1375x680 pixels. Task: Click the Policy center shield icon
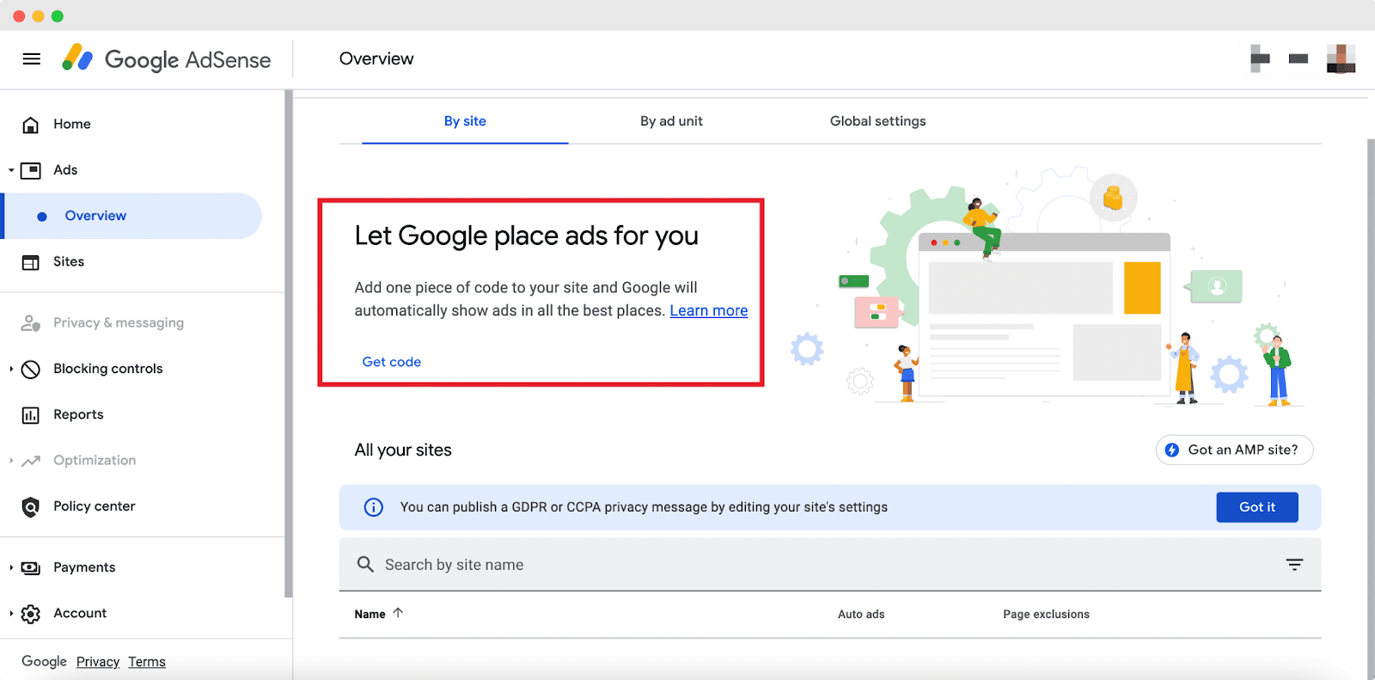point(31,507)
